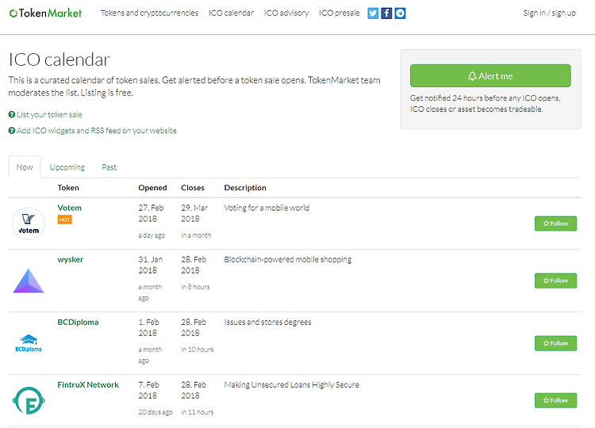Click the ICO calendar page heading

coord(59,59)
